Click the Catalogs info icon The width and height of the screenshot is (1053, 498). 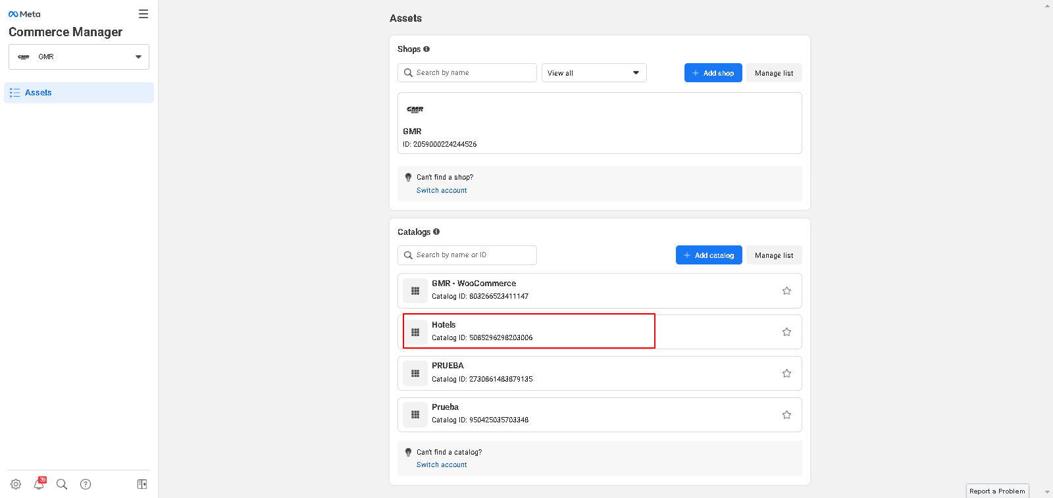point(436,232)
